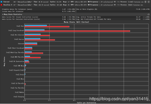
Task: Click the Stall No Instruction label
Action: [x=17, y=61]
